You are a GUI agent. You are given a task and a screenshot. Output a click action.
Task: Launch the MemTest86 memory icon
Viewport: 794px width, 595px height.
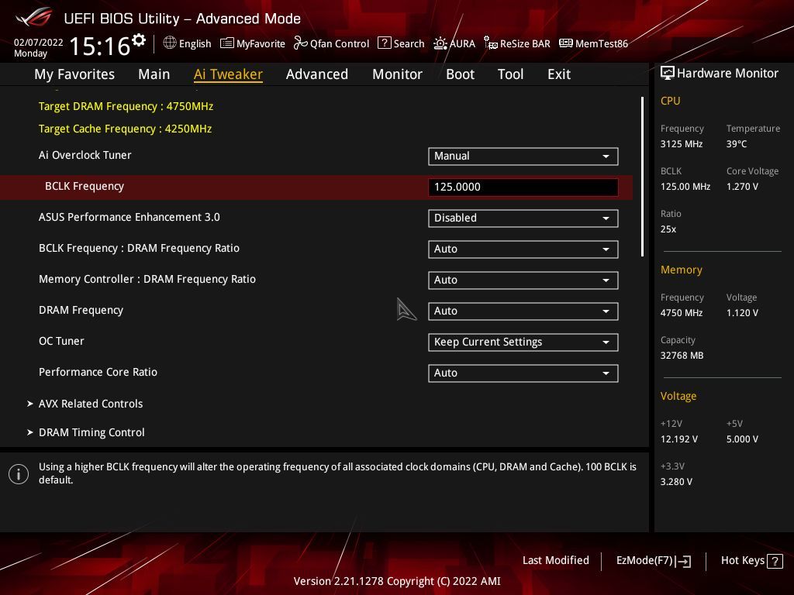[565, 43]
